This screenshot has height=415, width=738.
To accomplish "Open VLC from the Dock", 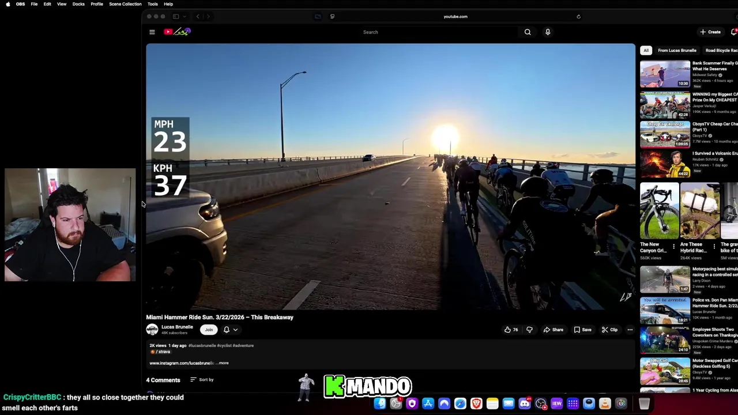I will tap(605, 403).
